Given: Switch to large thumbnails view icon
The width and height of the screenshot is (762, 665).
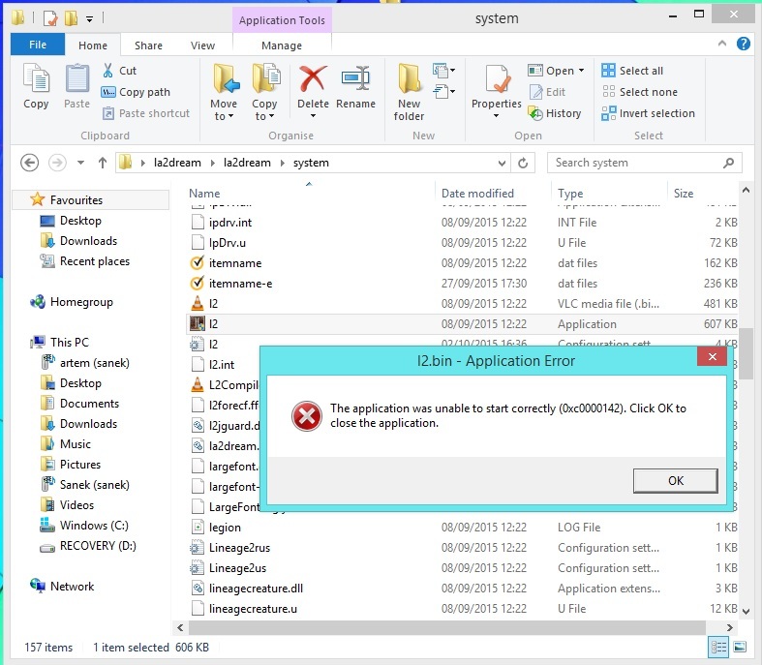Looking at the screenshot, I should pos(739,648).
